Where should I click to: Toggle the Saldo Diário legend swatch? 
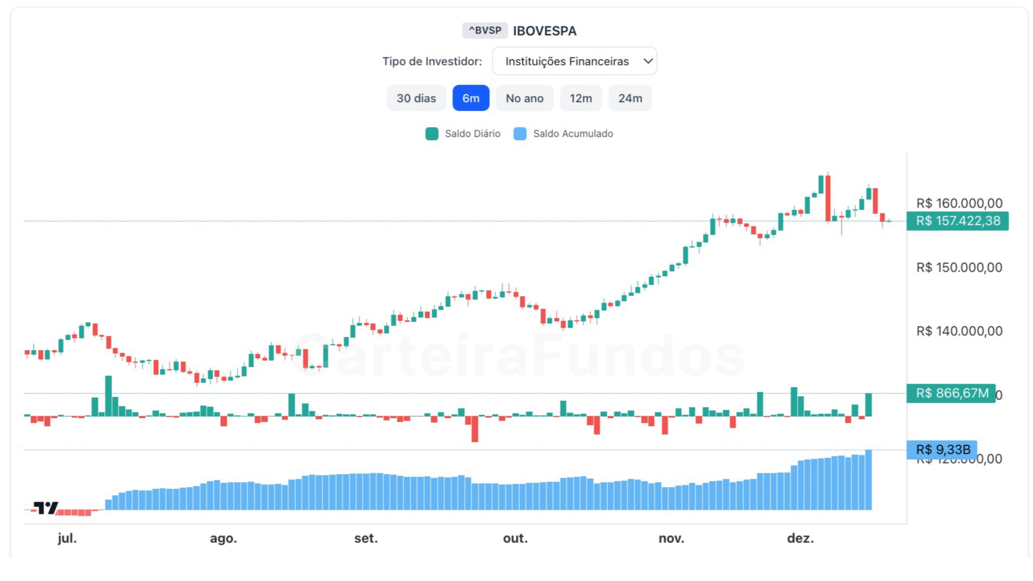(432, 134)
